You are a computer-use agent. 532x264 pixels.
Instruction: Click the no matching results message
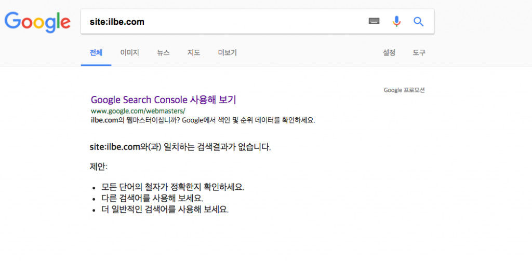(180, 147)
